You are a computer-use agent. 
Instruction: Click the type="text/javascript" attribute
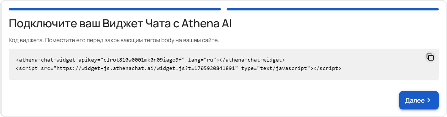pyautogui.click(x=276, y=68)
